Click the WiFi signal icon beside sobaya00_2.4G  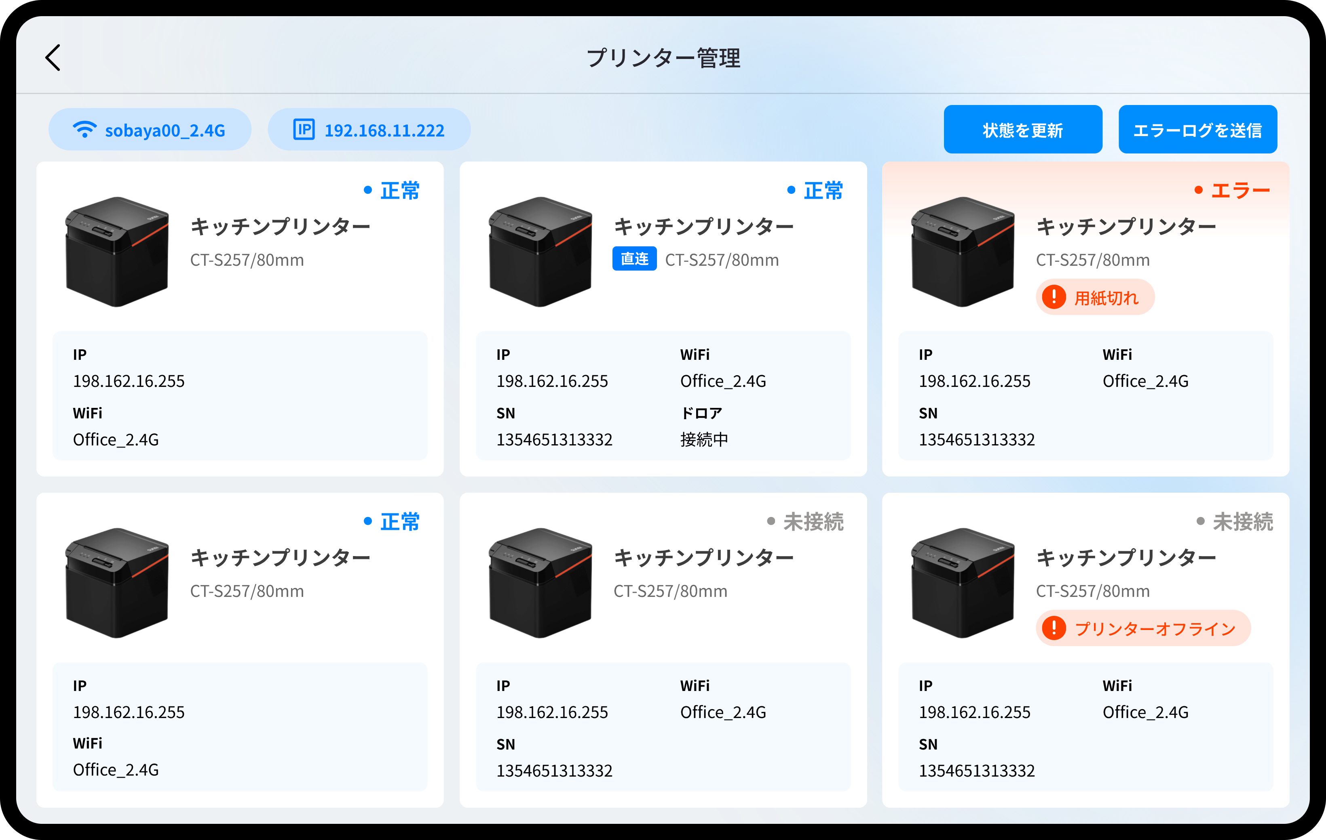coord(84,130)
